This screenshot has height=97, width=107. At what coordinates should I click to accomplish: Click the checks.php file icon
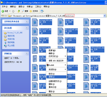point(61,22)
